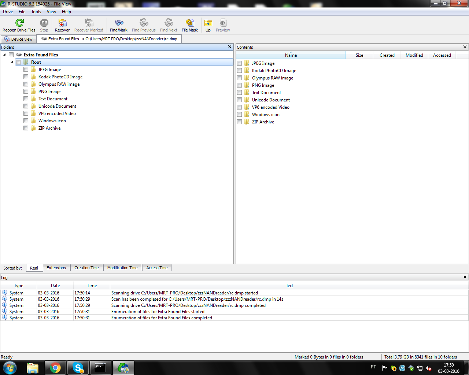
Task: Sort Contents by the Accessed column header
Action: pos(442,55)
